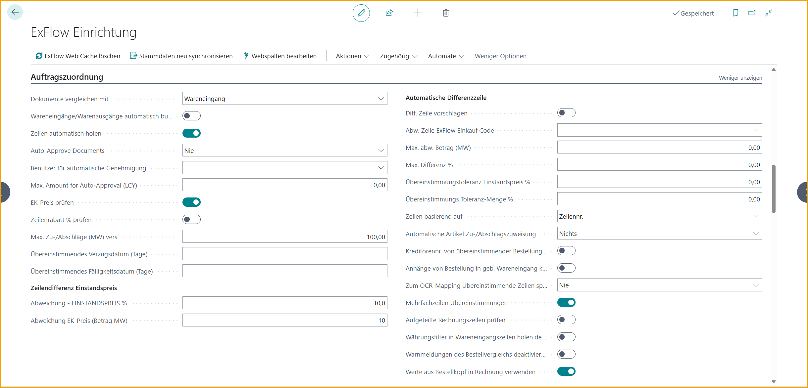Open page in new window icon
Screen dimensions: 808x388
click(x=752, y=13)
